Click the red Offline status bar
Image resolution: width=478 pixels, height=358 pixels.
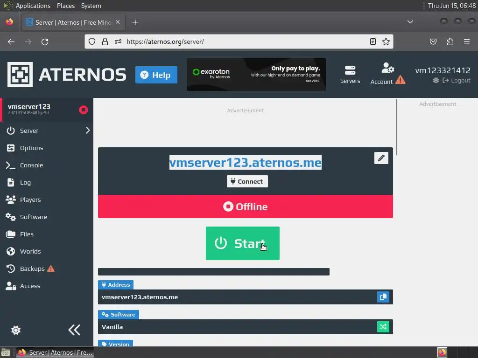[x=246, y=207]
